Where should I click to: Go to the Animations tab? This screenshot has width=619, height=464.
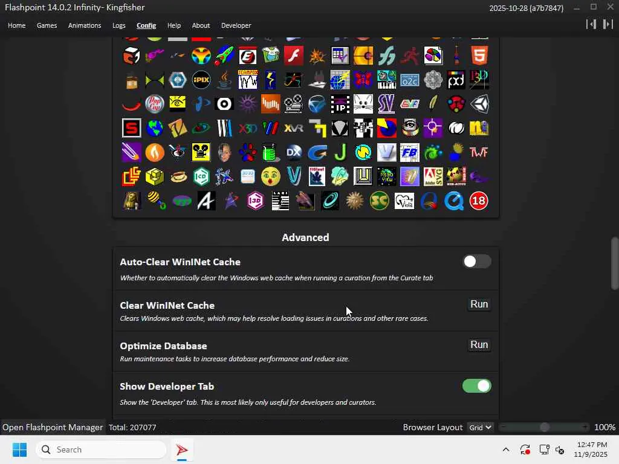(85, 25)
